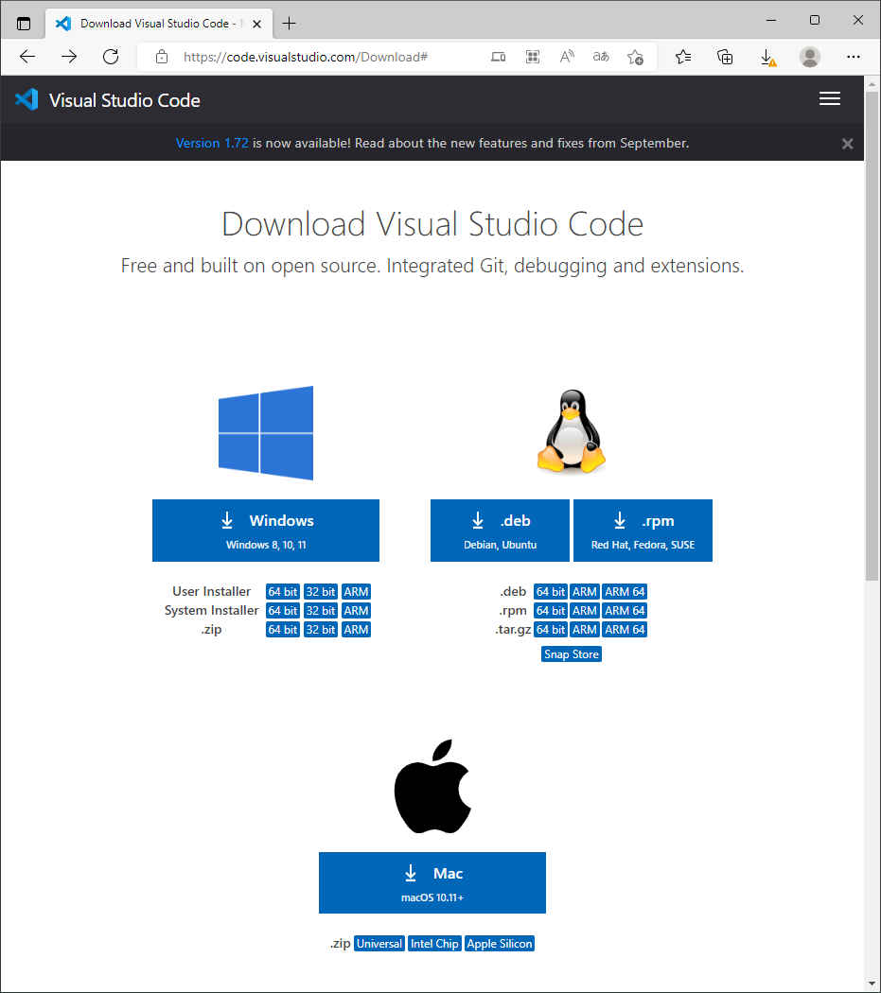Select Windows .zip ARM
This screenshot has height=993, width=881.
tap(356, 630)
